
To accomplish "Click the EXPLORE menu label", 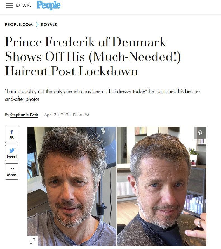I will pos(24,5).
